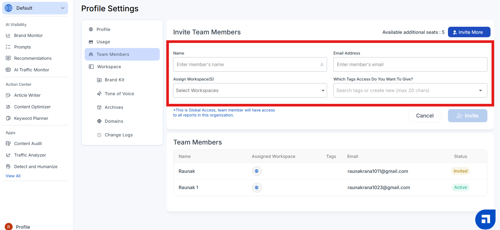Click the Keyword Planner icon
Viewport: 500px width, 230px height.
pos(8,118)
